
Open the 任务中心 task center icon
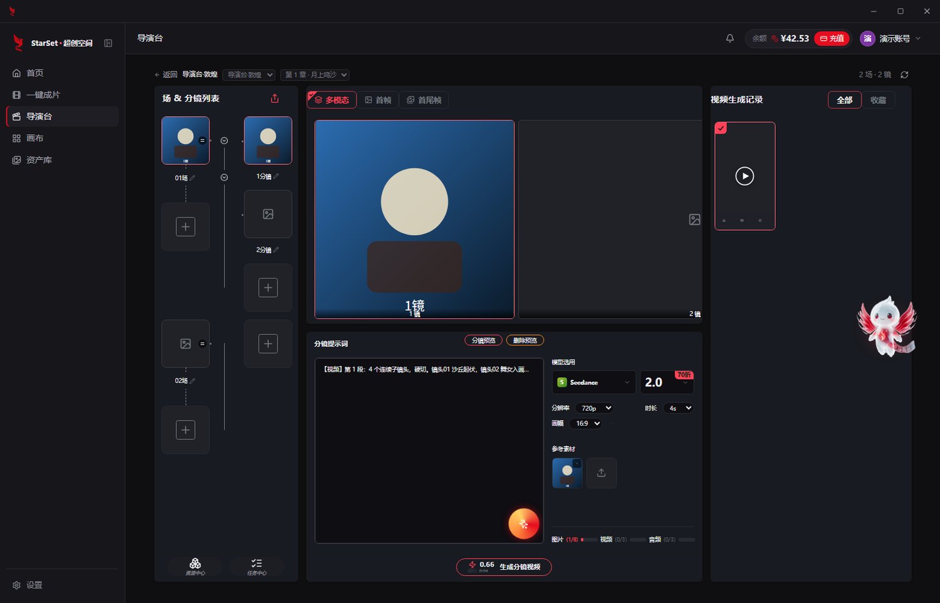(256, 566)
